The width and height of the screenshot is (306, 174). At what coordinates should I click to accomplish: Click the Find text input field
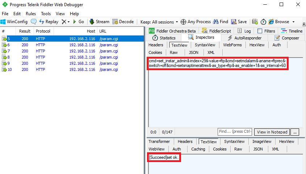pyautogui.click(x=235, y=132)
